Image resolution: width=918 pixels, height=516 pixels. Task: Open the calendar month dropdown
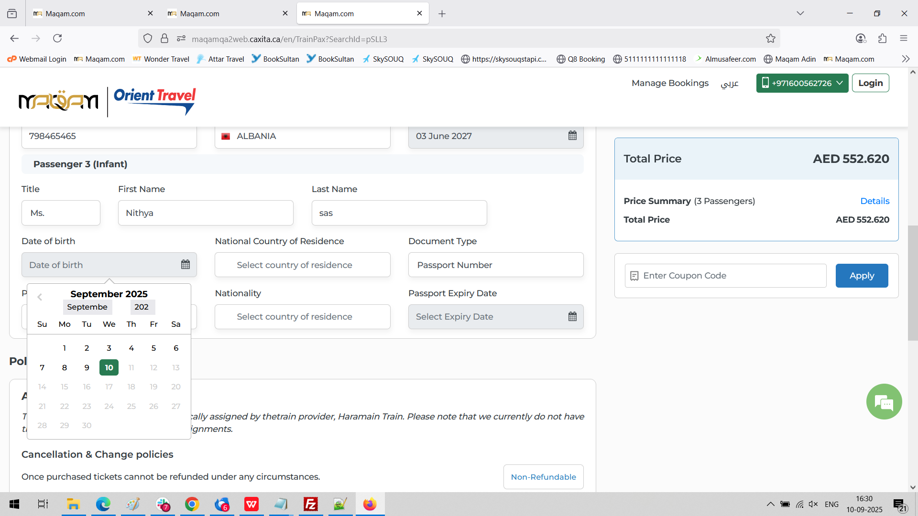tap(87, 307)
